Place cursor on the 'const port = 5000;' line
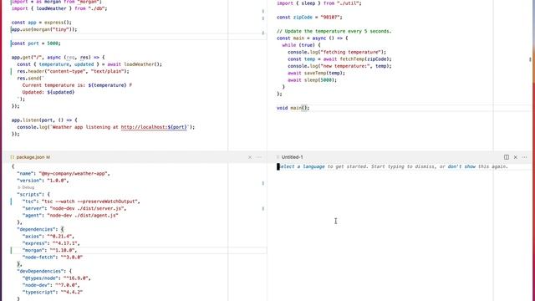This screenshot has height=301, width=535. click(36, 43)
